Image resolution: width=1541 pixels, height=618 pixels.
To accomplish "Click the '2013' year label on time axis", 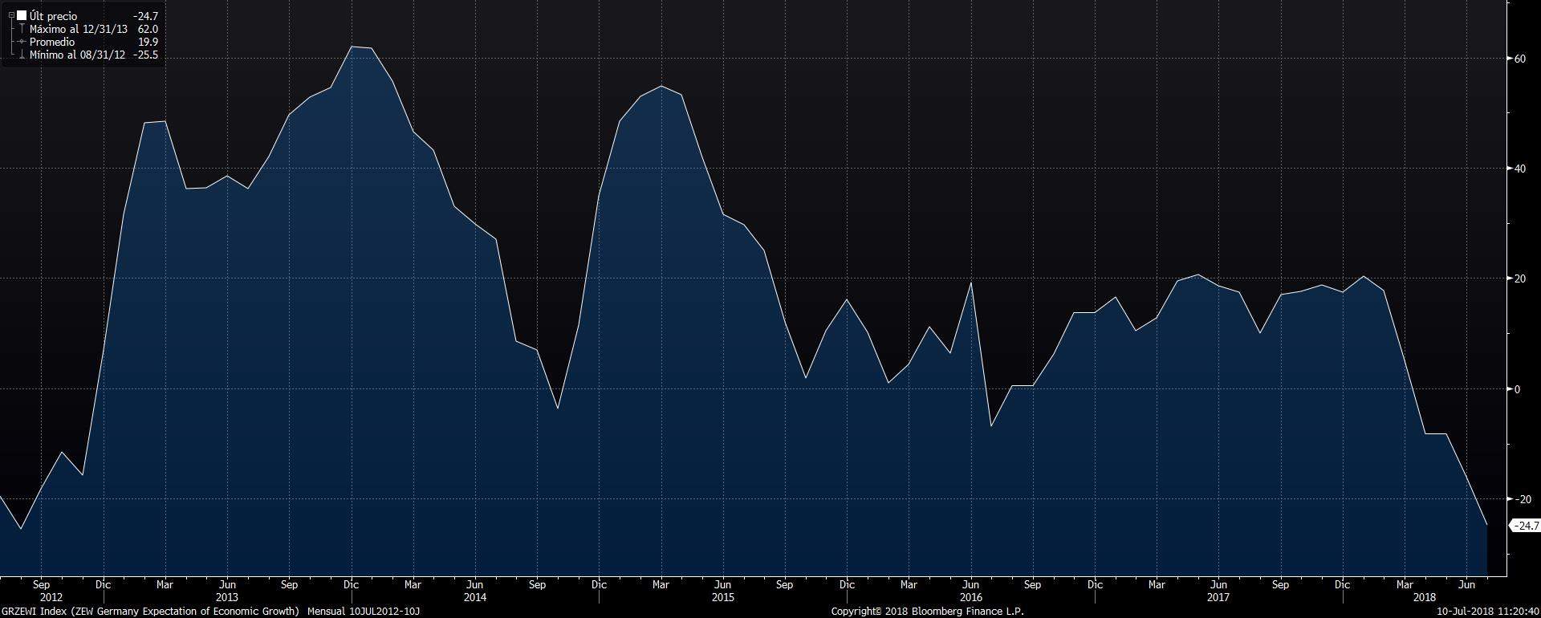I will 226,597.
